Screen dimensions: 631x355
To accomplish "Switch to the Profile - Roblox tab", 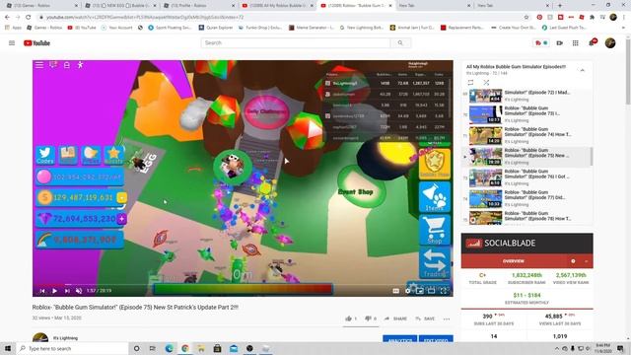I will 199,6.
